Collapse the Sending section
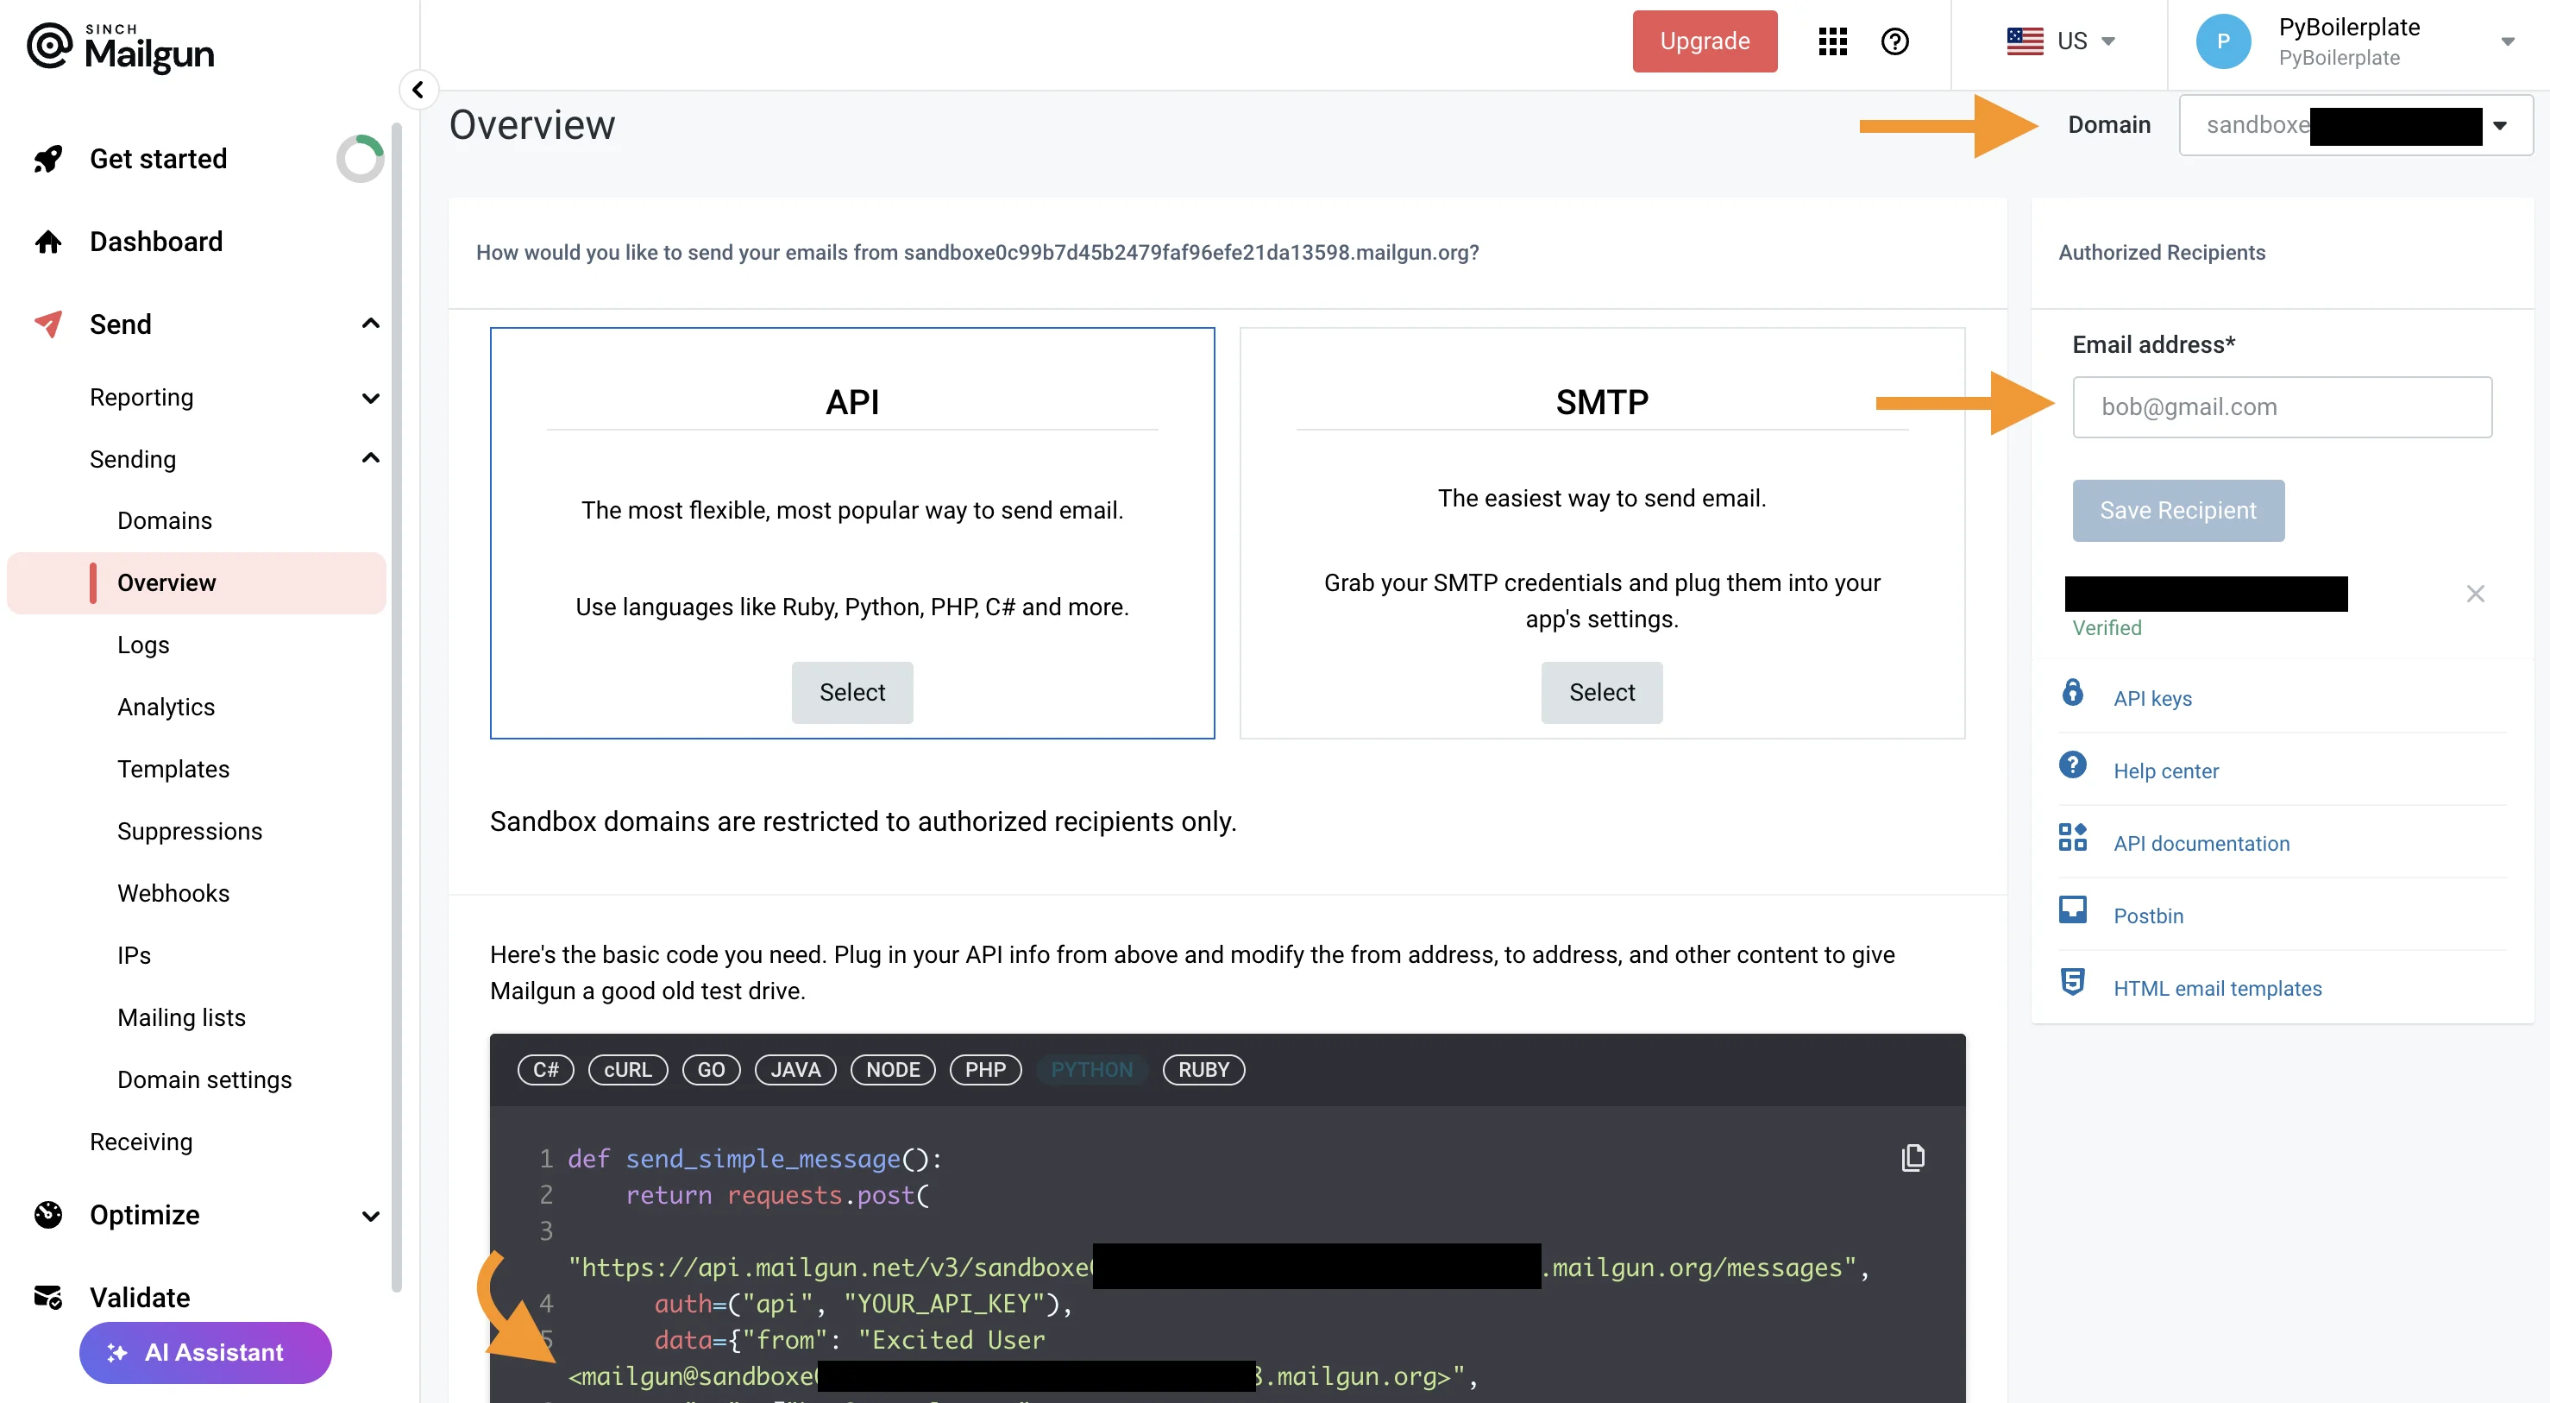2550x1403 pixels. (370, 457)
